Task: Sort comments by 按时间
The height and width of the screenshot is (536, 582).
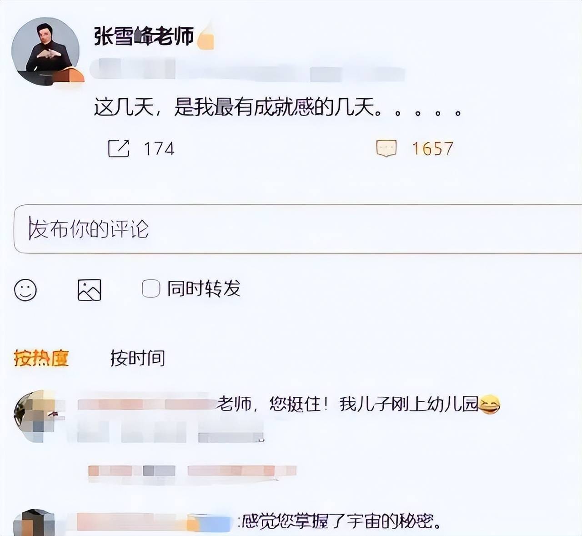Action: coord(138,359)
